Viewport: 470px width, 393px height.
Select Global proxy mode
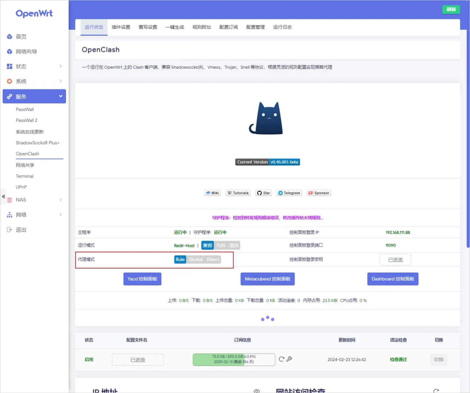pyautogui.click(x=196, y=260)
